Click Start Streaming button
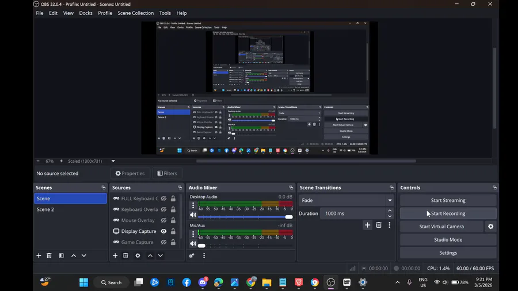Viewport: 518px width, 291px height. click(x=448, y=200)
